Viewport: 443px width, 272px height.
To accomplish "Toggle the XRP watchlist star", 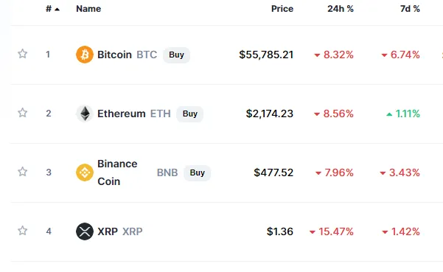I will (23, 231).
